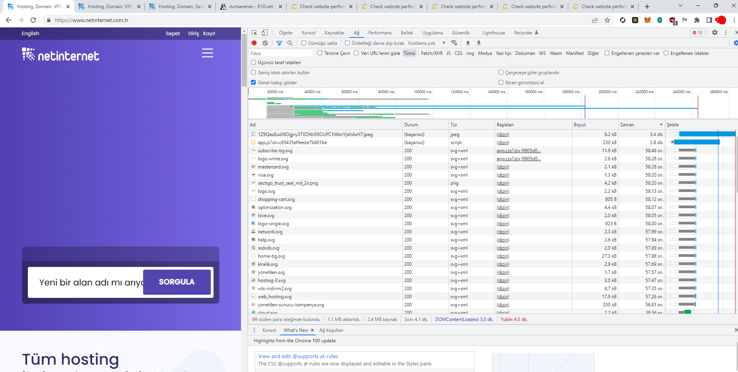
Task: Export HAR file with the download arrow
Action: [x=479, y=43]
